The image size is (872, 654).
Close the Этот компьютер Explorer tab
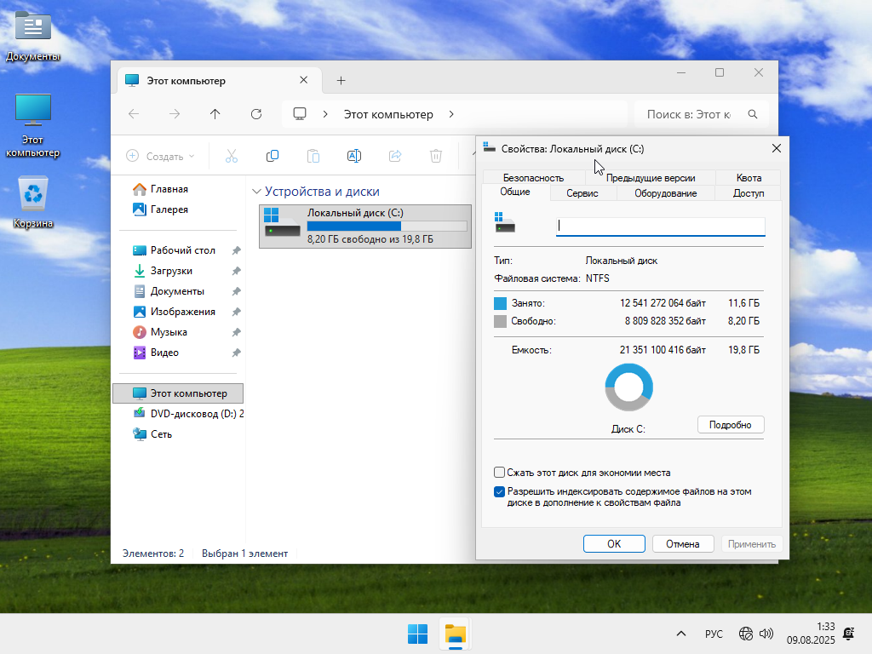(304, 80)
